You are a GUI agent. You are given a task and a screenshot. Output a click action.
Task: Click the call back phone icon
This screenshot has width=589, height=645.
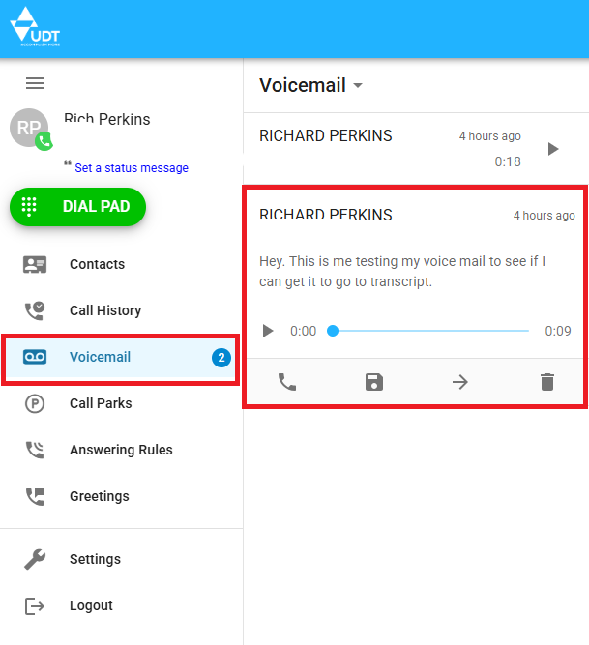click(287, 382)
